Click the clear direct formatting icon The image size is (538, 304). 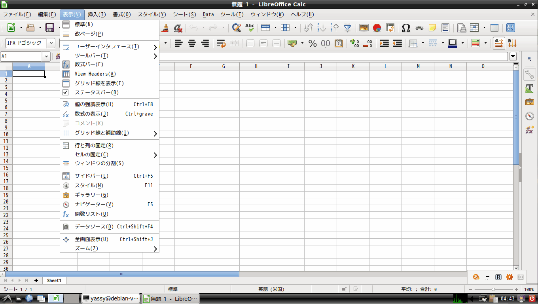click(178, 28)
